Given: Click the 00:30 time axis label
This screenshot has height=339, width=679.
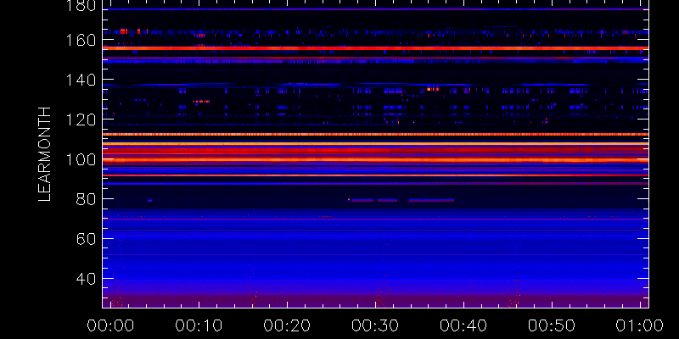Looking at the screenshot, I should tap(375, 325).
